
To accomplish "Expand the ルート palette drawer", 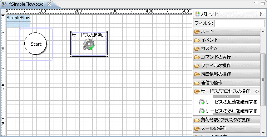I will [x=227, y=31].
